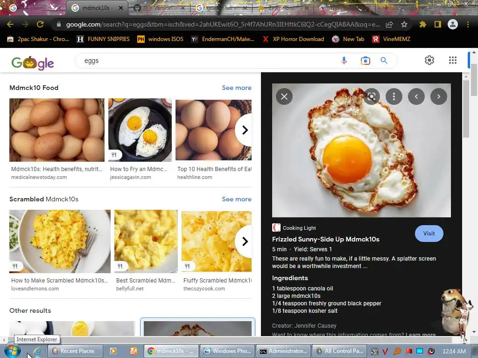The width and height of the screenshot is (478, 358).
Task: Open bellyfull.net scrambled eggs thumbnail
Action: point(146,241)
